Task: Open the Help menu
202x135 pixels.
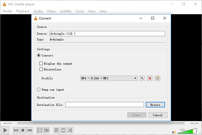Action: coord(103,11)
